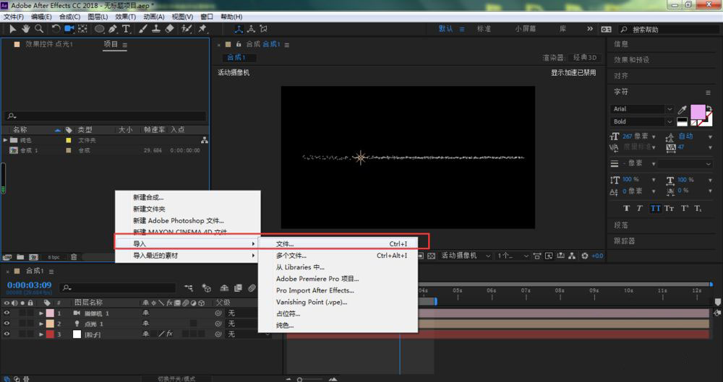Select the Ellipse shape tool
The height and width of the screenshot is (382, 723).
(99, 29)
